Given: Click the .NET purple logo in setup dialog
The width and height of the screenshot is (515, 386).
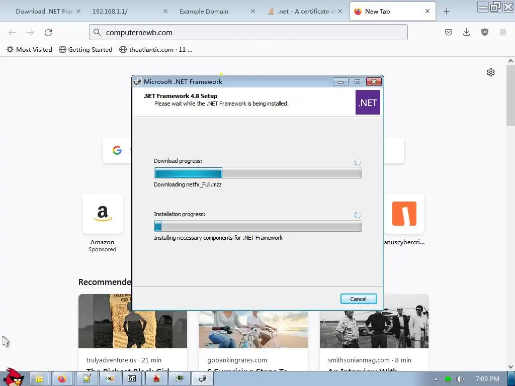Looking at the screenshot, I should (368, 103).
